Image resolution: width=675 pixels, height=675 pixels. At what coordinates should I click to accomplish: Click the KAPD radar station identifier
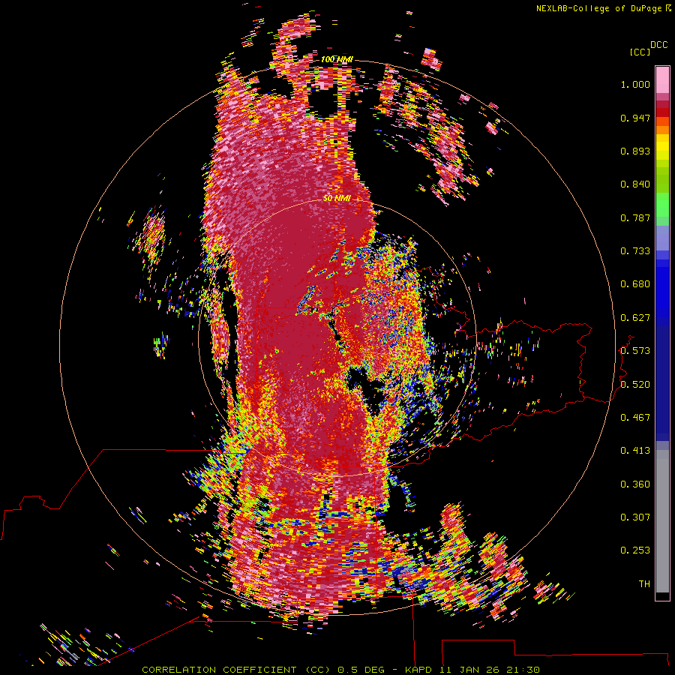tap(420, 670)
